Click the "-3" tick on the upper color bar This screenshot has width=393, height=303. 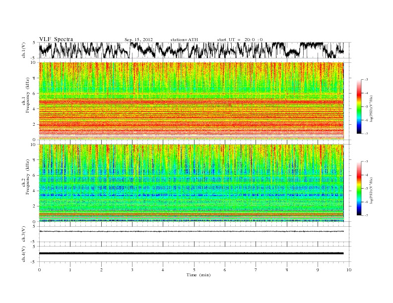pos(366,80)
